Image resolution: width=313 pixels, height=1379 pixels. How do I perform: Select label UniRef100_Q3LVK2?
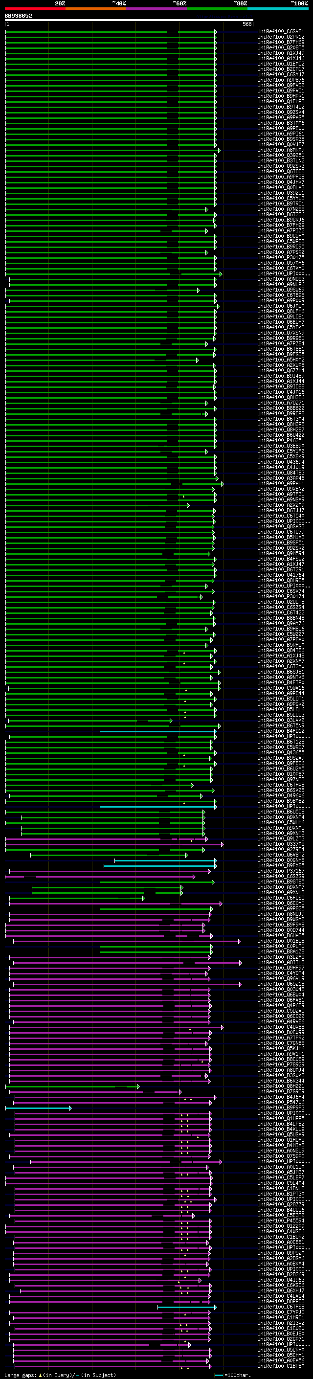click(x=281, y=720)
